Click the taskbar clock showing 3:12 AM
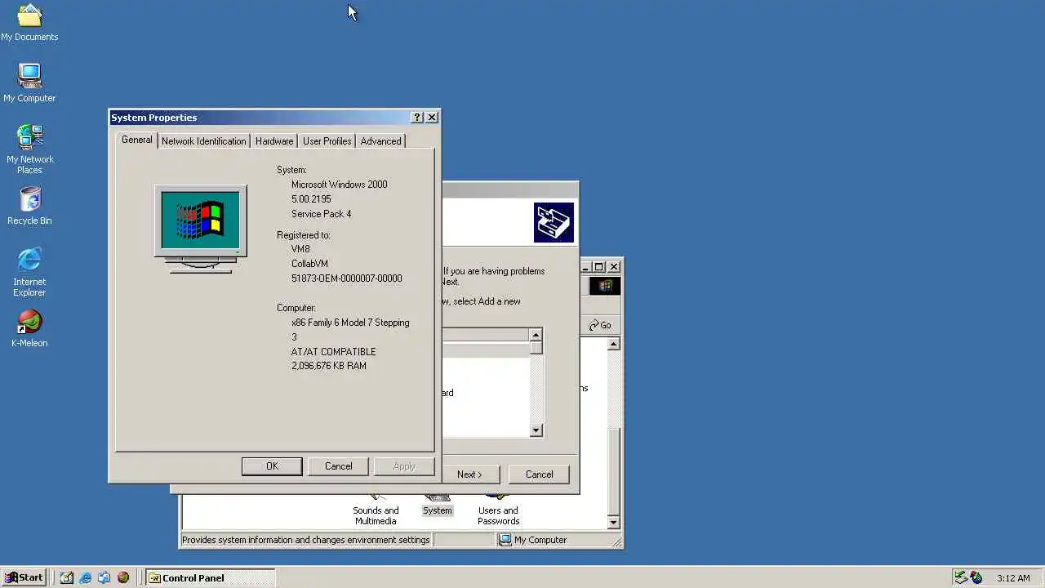Image resolution: width=1045 pixels, height=588 pixels. pyautogui.click(x=1013, y=578)
